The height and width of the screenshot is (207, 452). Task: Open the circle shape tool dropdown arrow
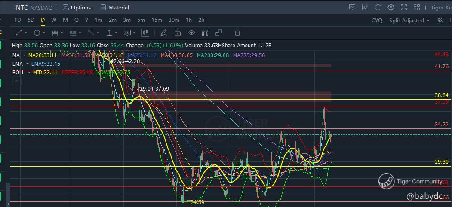coord(44,33)
